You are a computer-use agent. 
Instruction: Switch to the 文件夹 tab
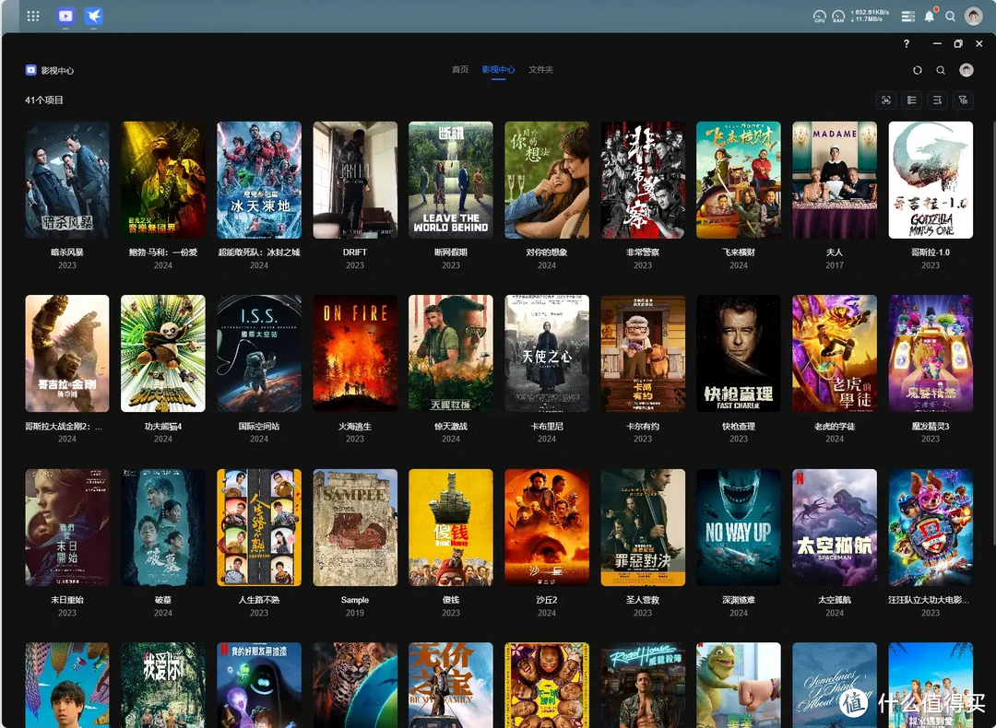tap(540, 70)
